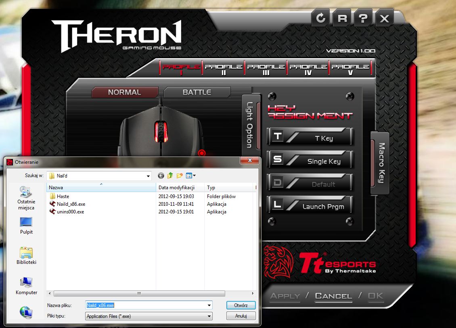
Task: Click the R reset icon button
Action: pos(342,18)
